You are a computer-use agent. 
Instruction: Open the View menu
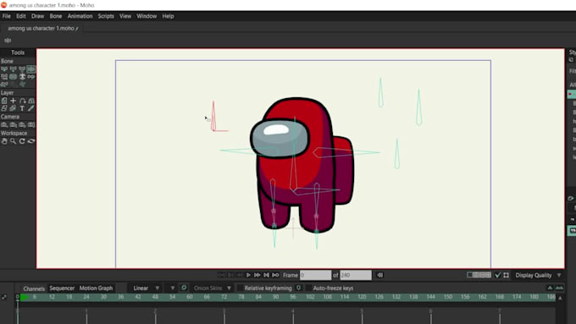coord(125,16)
